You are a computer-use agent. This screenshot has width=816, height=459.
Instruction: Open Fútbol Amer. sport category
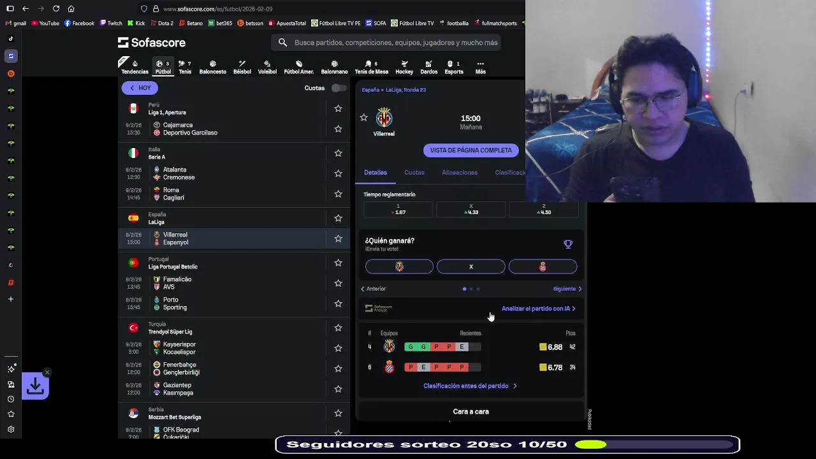298,67
